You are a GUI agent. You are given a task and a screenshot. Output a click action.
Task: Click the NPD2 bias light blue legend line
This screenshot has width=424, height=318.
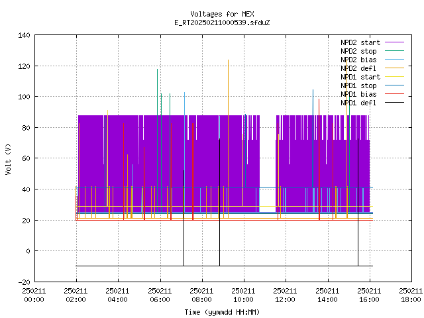394,60
